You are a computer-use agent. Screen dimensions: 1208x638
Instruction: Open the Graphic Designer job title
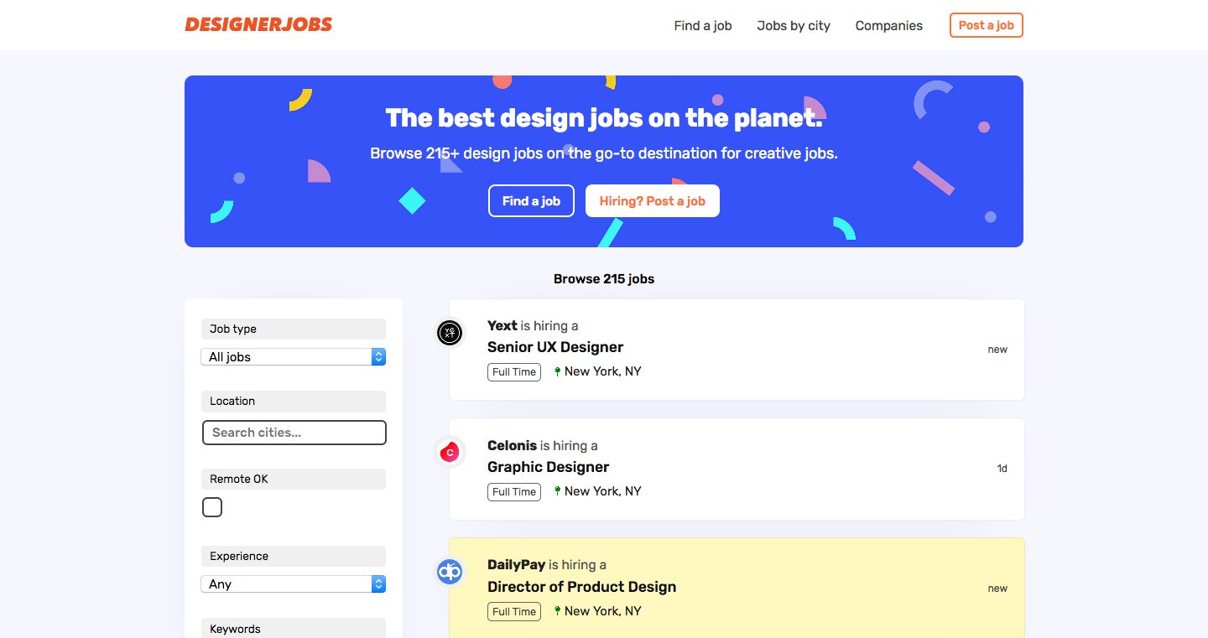pyautogui.click(x=548, y=467)
